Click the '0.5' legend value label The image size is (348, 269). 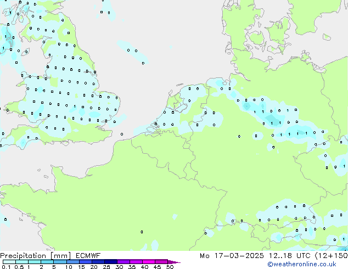pos(19,267)
